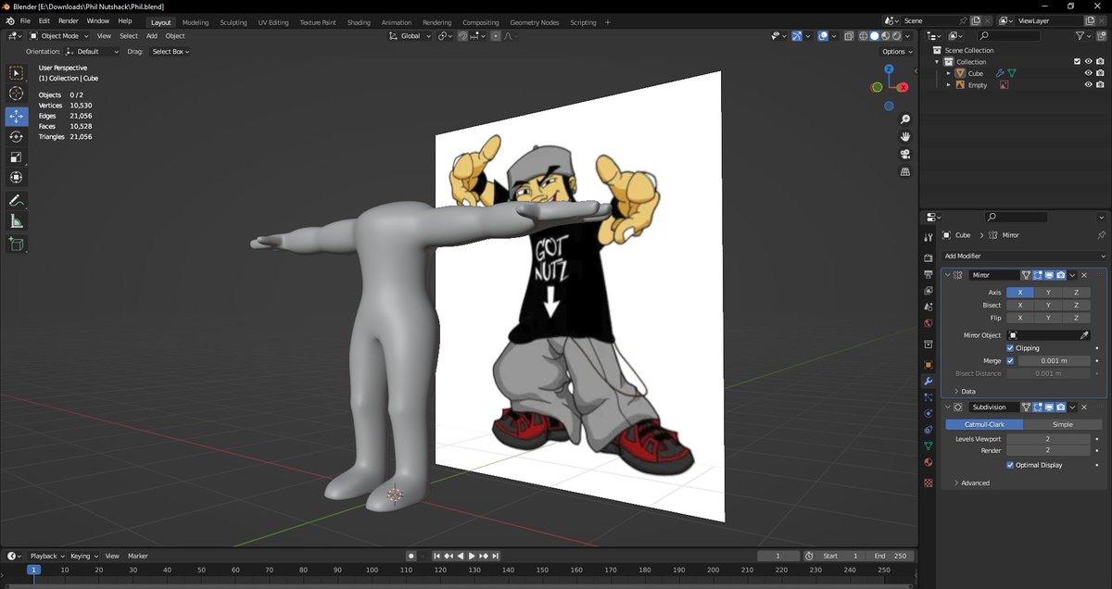This screenshot has width=1112, height=589.
Task: Toggle the Merge checkbox
Action: point(1010,361)
